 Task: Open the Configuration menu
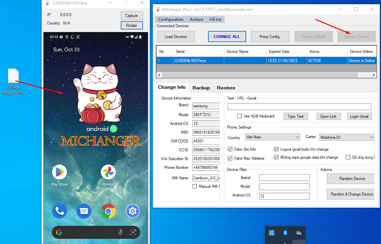pos(171,19)
